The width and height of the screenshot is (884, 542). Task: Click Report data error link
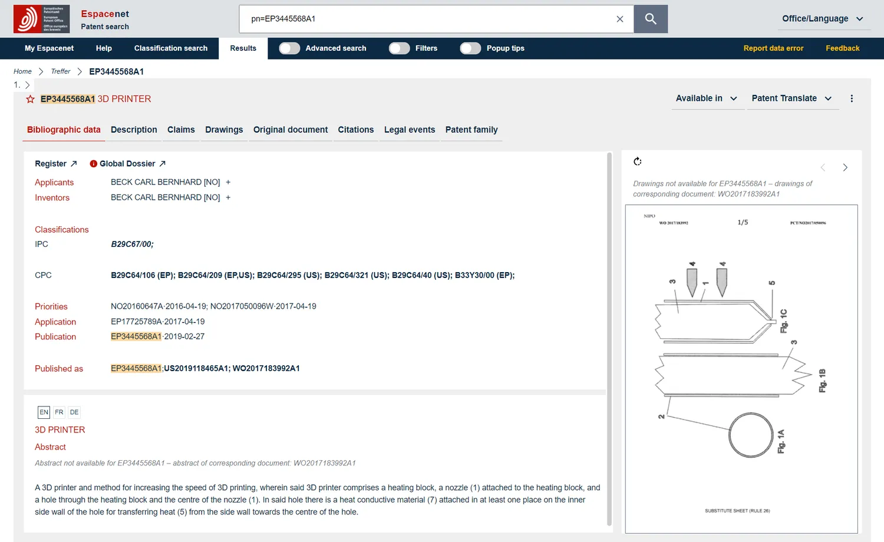click(773, 48)
